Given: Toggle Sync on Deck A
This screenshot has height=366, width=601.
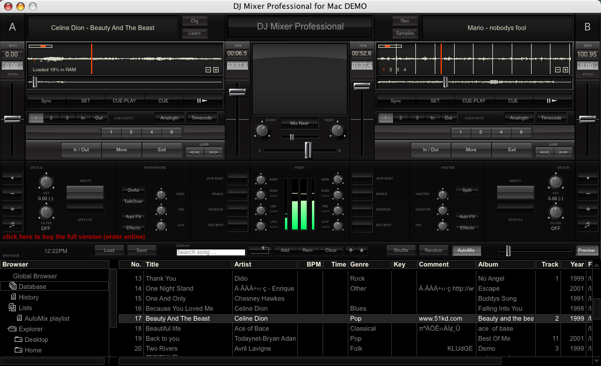Looking at the screenshot, I should (46, 101).
